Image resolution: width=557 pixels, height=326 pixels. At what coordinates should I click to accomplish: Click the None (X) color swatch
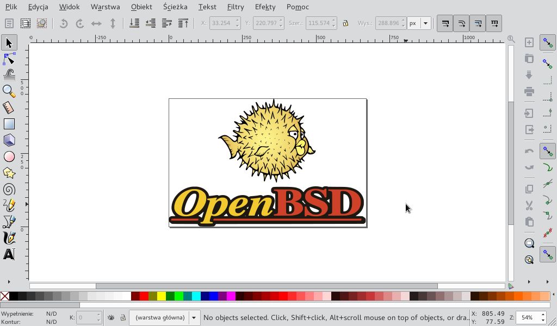(x=4, y=296)
